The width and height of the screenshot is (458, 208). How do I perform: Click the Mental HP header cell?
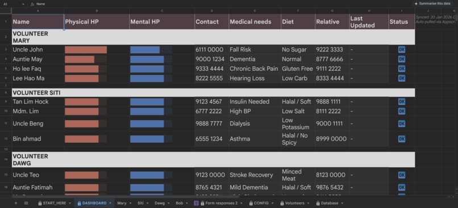coord(162,22)
